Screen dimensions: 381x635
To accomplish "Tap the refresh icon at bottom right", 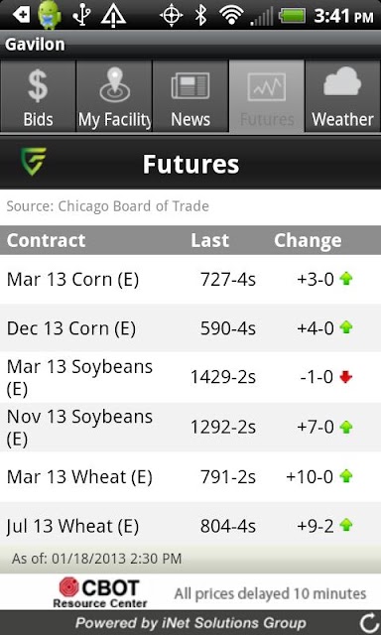I will click(x=369, y=623).
